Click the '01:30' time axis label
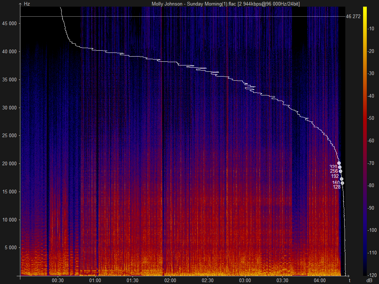 (133, 280)
